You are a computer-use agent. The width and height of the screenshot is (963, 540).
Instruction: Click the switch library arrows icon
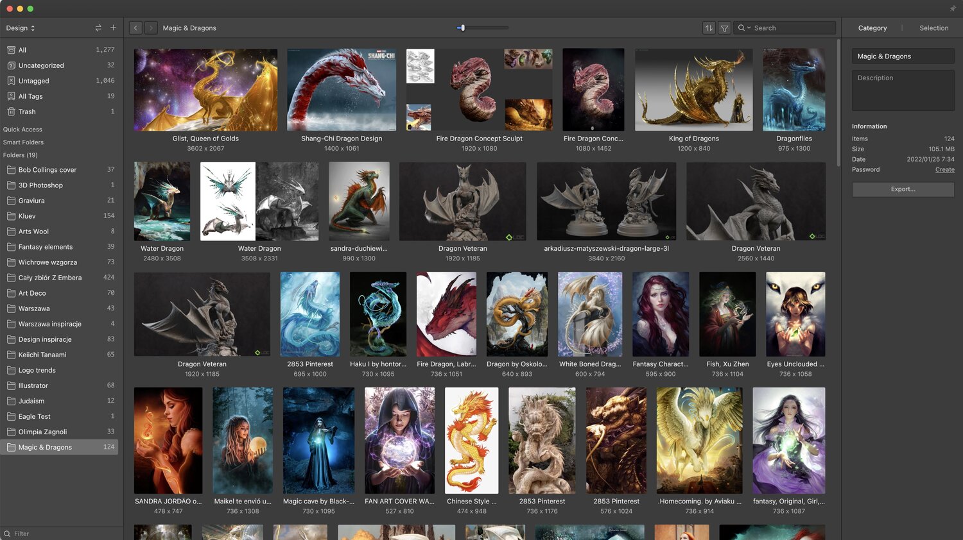coord(98,28)
